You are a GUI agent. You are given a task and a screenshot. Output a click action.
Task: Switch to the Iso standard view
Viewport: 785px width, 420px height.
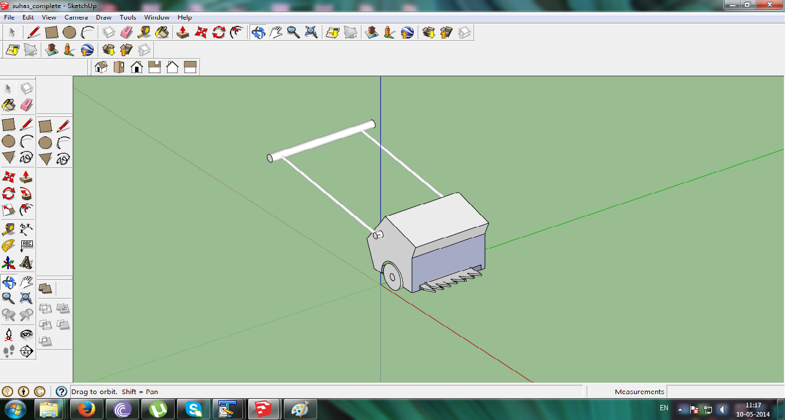(x=101, y=67)
